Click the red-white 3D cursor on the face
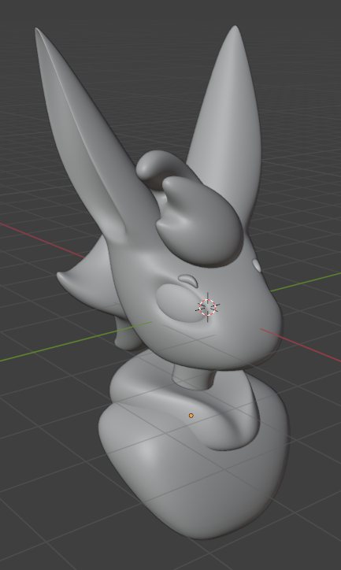The height and width of the screenshot is (570, 341). click(208, 307)
